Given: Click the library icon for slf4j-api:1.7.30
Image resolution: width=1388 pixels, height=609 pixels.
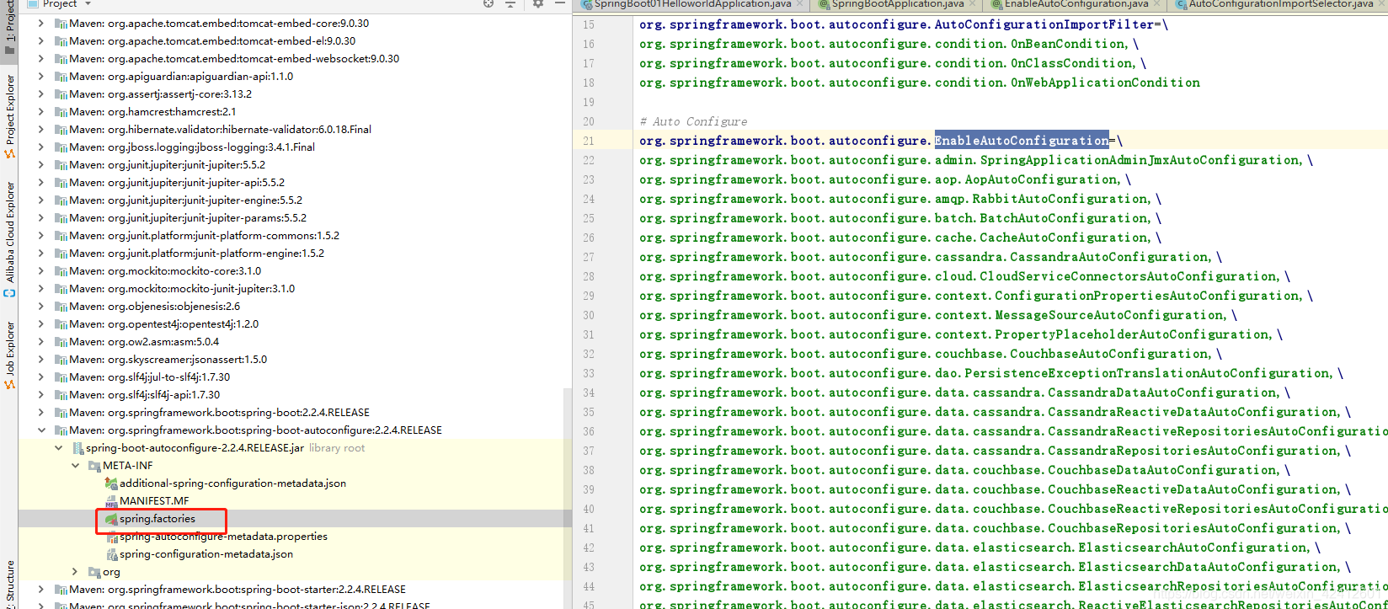Looking at the screenshot, I should (61, 395).
